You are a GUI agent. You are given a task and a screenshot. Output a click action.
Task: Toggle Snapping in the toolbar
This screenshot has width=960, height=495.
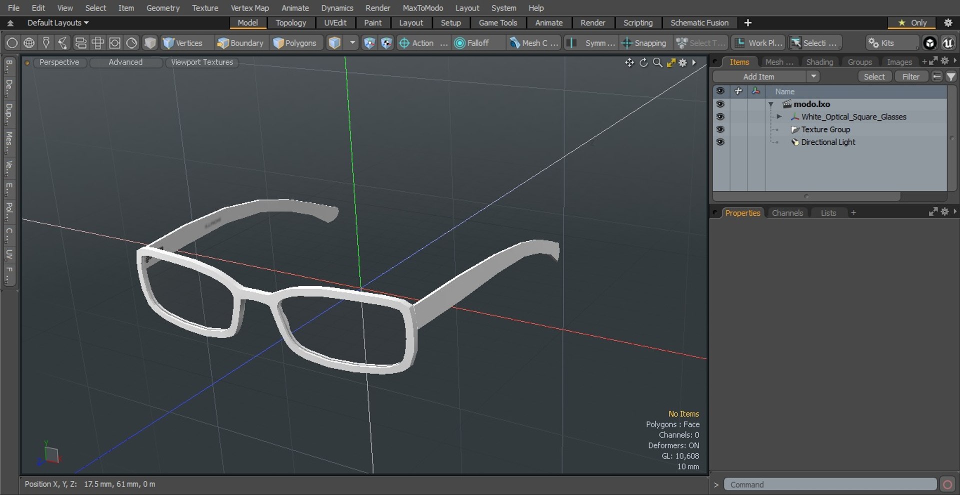[644, 43]
